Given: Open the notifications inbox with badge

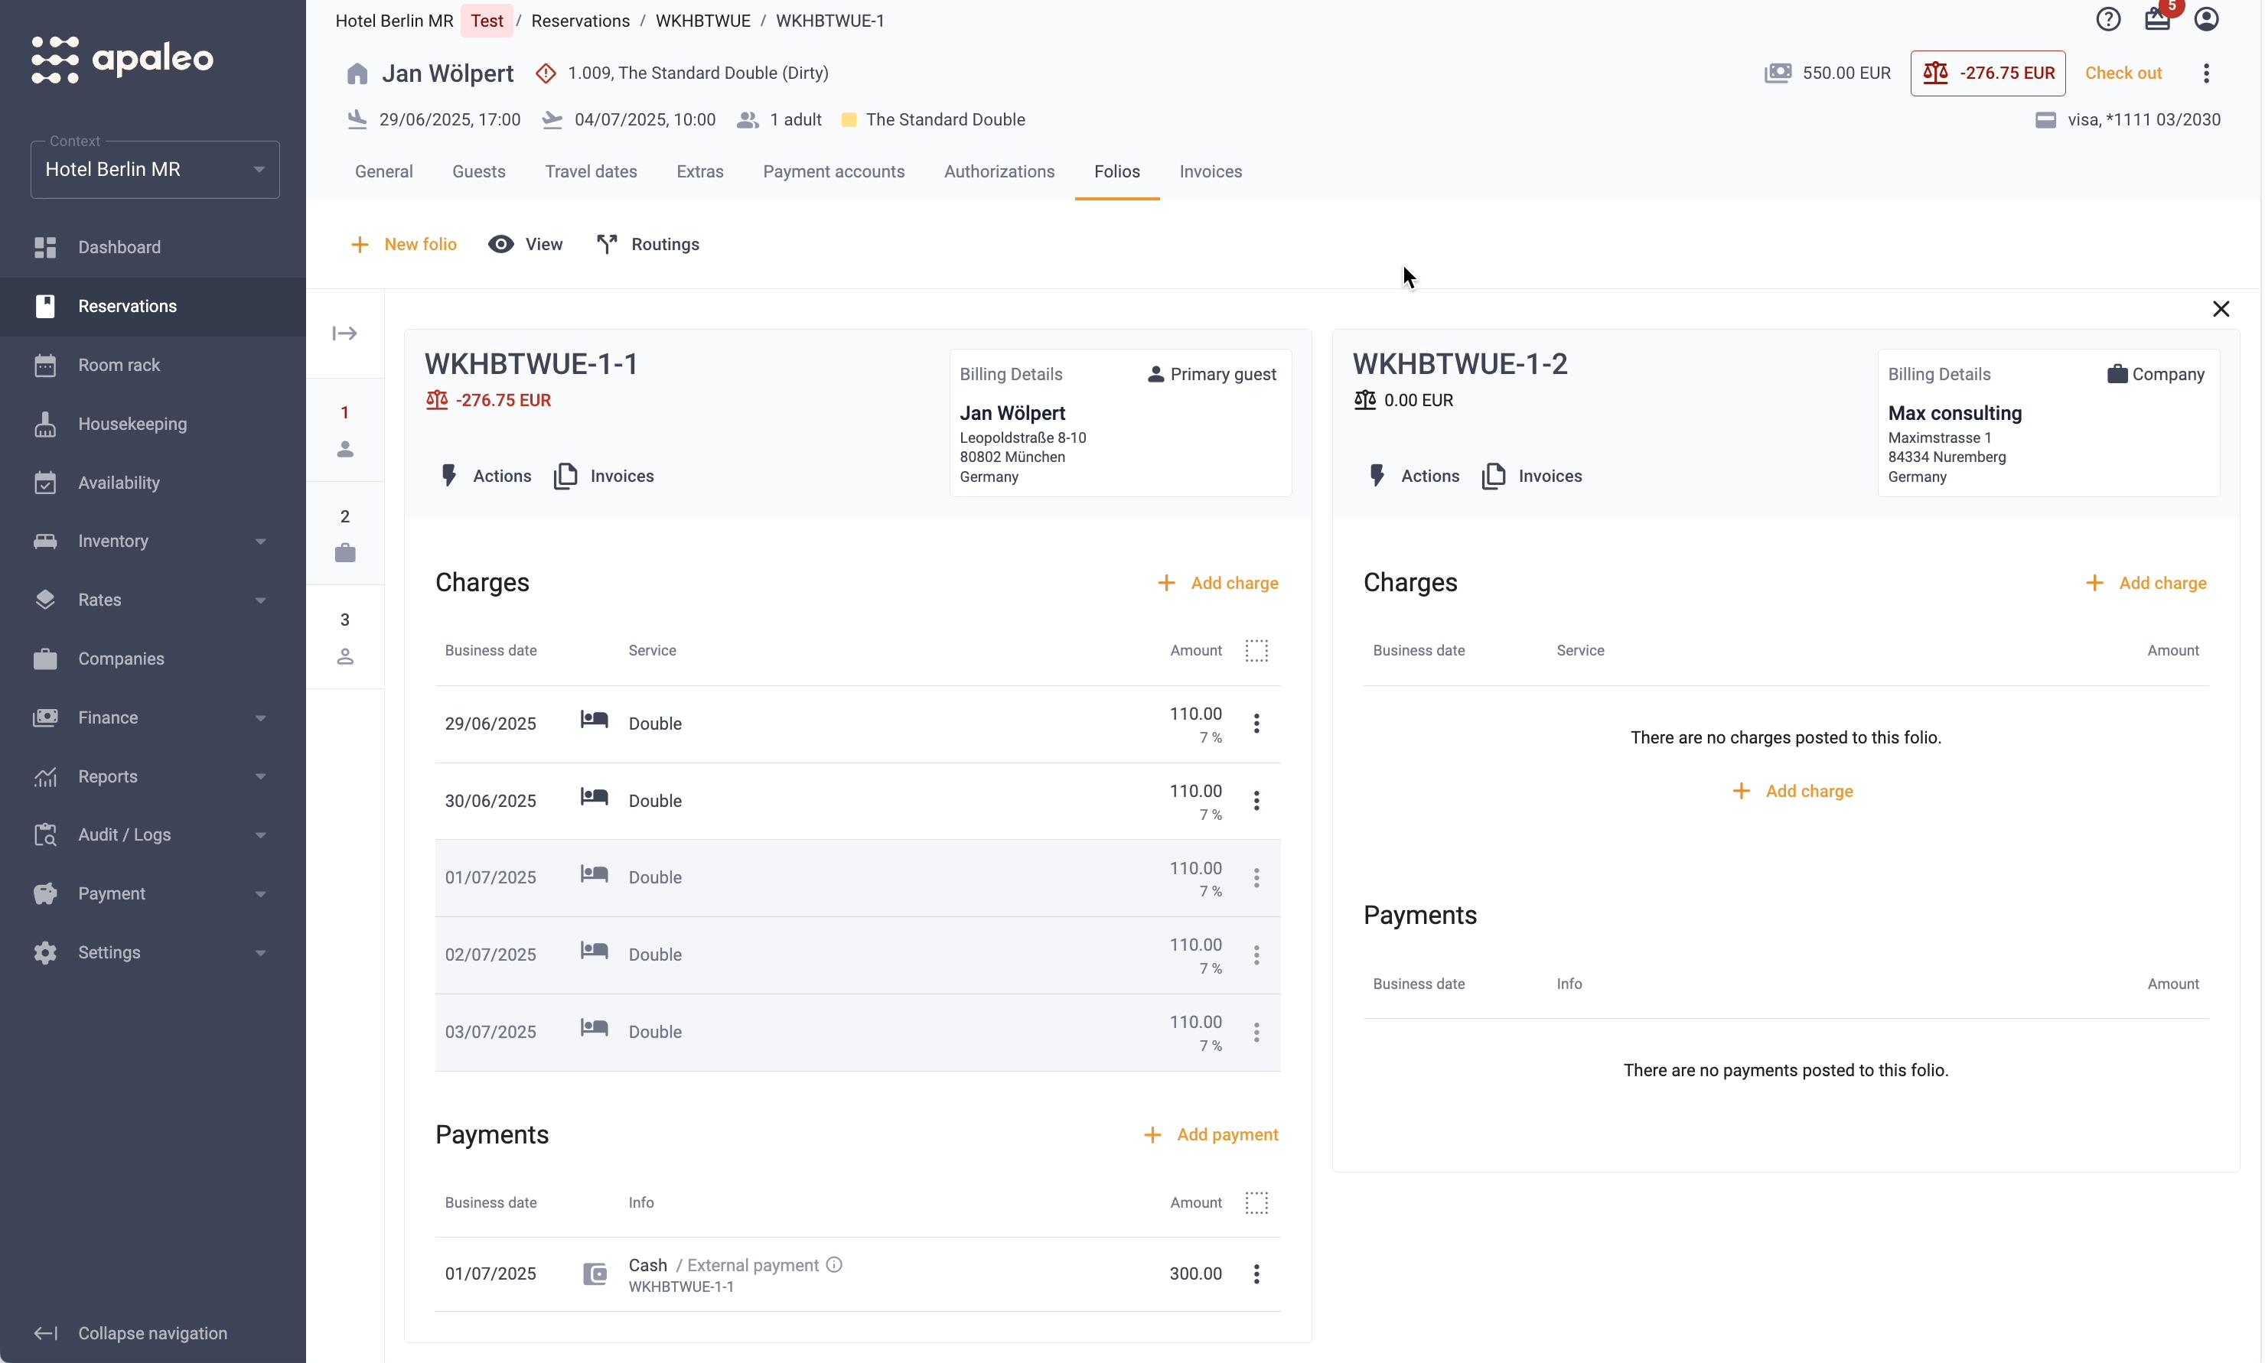Looking at the screenshot, I should click(2156, 19).
